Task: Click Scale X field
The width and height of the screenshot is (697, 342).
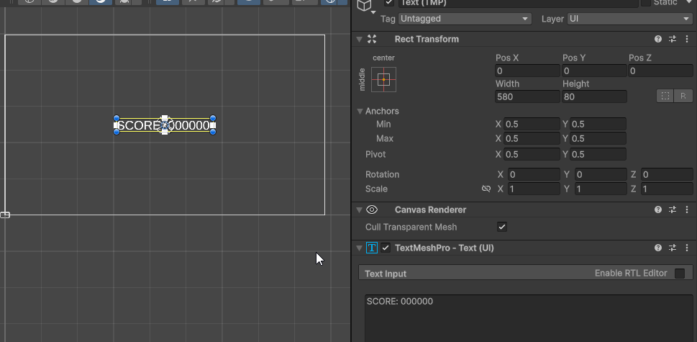Action: (x=534, y=189)
